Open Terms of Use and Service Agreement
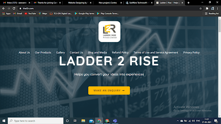 [156, 53]
